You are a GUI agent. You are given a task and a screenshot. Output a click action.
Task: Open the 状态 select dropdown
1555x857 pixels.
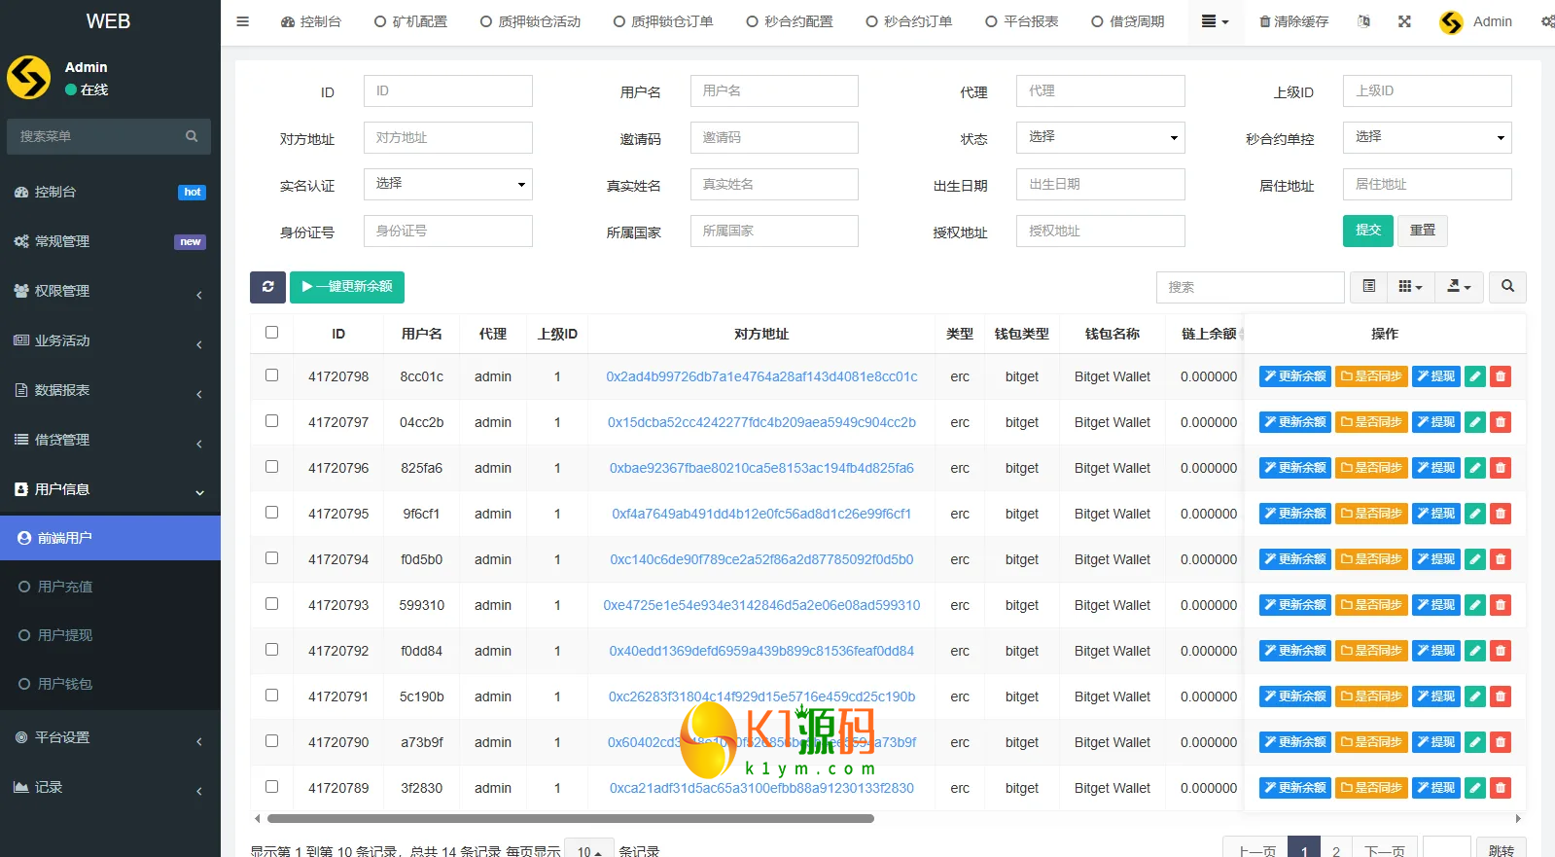tap(1100, 137)
